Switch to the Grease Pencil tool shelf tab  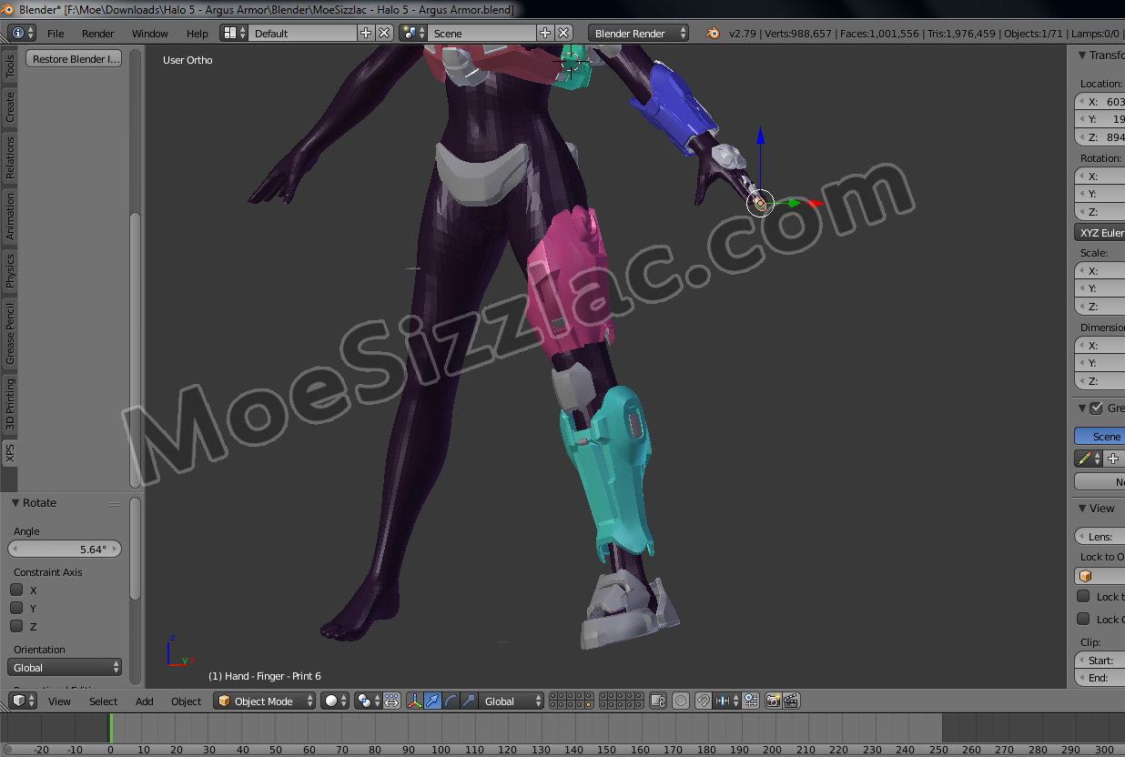click(x=10, y=334)
